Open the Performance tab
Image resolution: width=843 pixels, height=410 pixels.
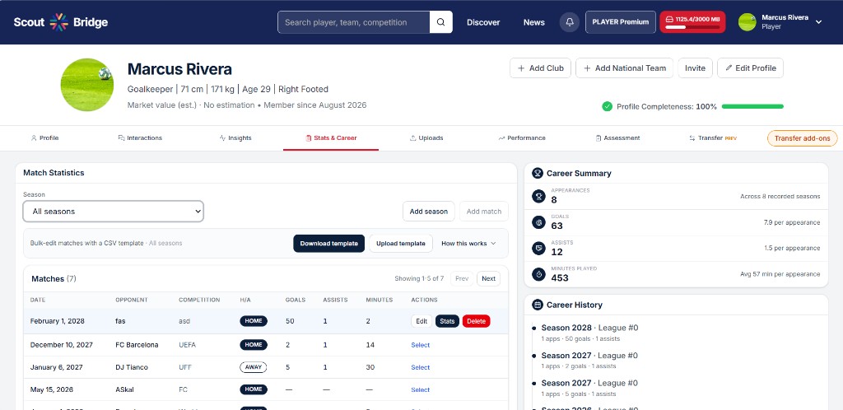[521, 138]
